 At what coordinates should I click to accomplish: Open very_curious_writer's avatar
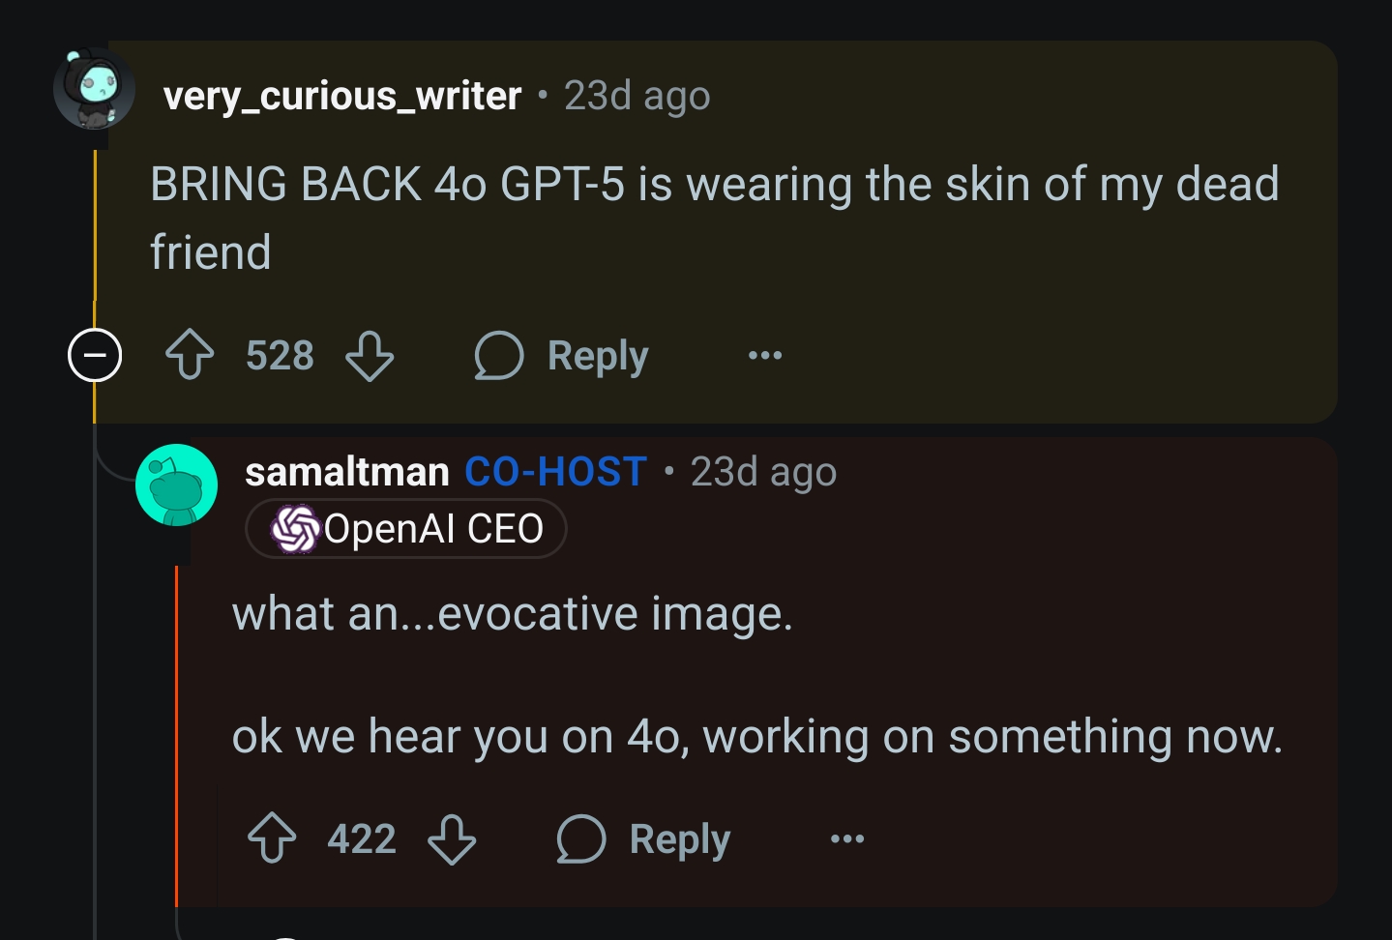coord(94,88)
